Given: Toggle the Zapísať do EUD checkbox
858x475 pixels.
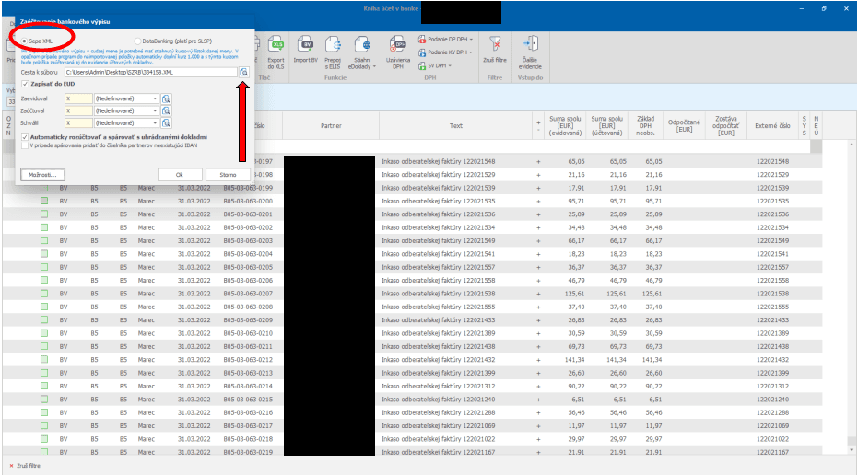Looking at the screenshot, I should click(25, 84).
